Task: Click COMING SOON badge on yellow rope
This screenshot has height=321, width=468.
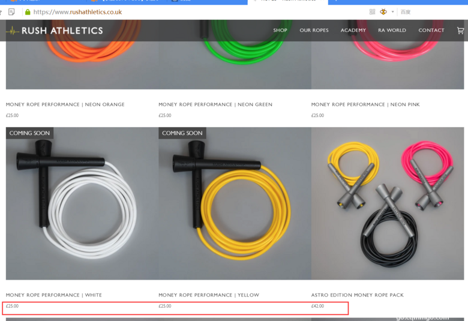Action: click(182, 133)
